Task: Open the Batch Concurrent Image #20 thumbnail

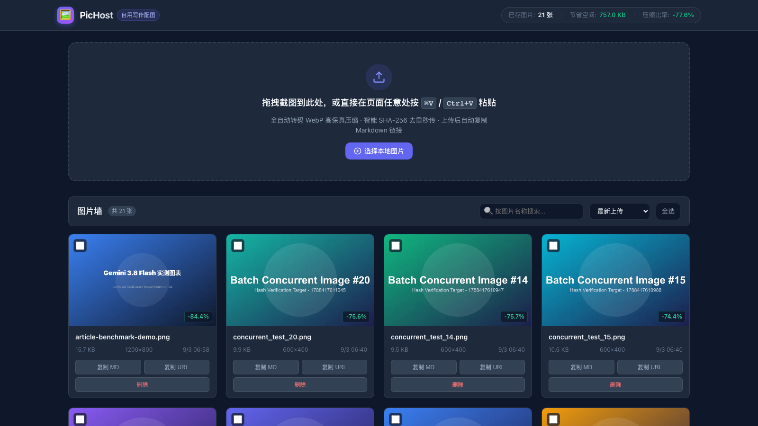Action: pos(300,280)
